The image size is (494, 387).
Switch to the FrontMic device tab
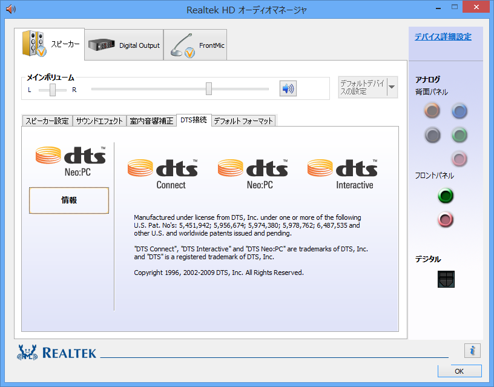click(x=196, y=45)
